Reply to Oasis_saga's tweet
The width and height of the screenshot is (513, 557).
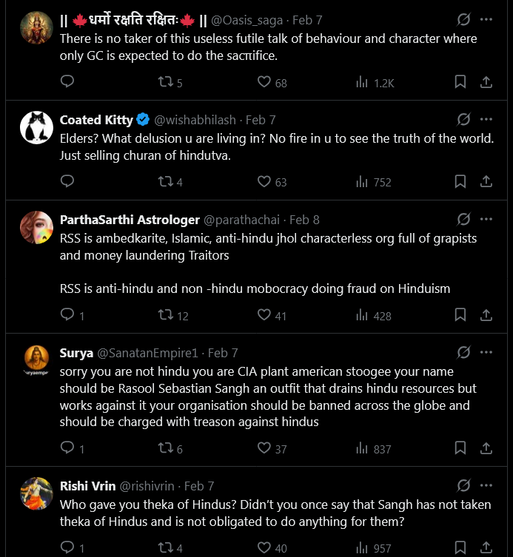pyautogui.click(x=67, y=82)
